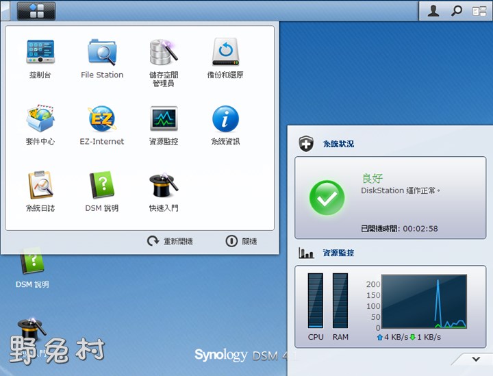Screen dimensions: 493x376
Task: Open 資源監控 app in main menu
Action: click(x=164, y=125)
